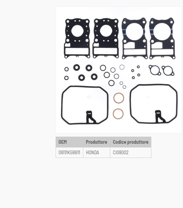Viewport: 183px width, 208px height.
Task: Click the manufacturer code CI08002
Action: click(x=121, y=153)
